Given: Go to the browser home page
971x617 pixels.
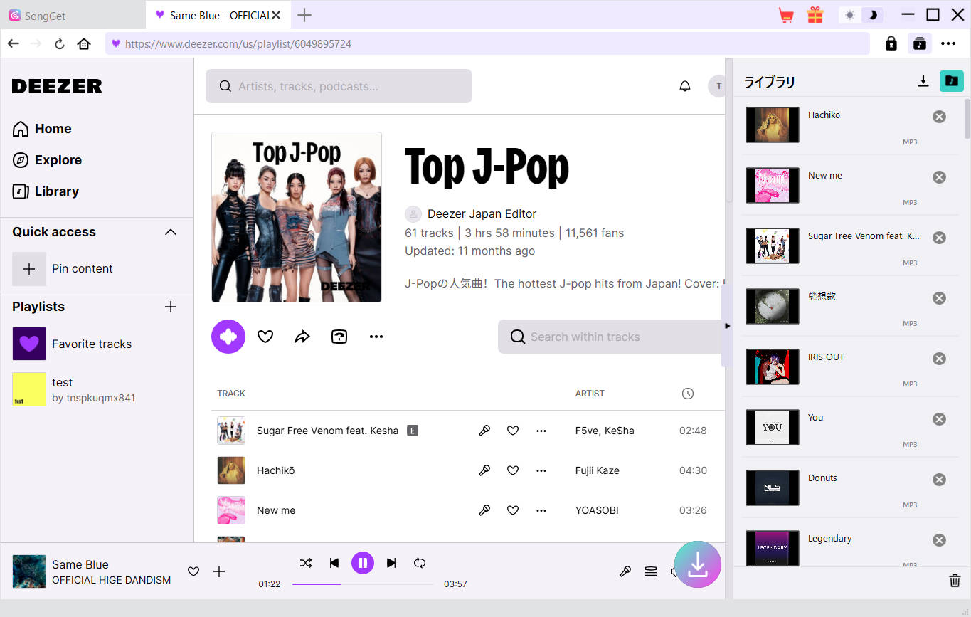Looking at the screenshot, I should (84, 43).
